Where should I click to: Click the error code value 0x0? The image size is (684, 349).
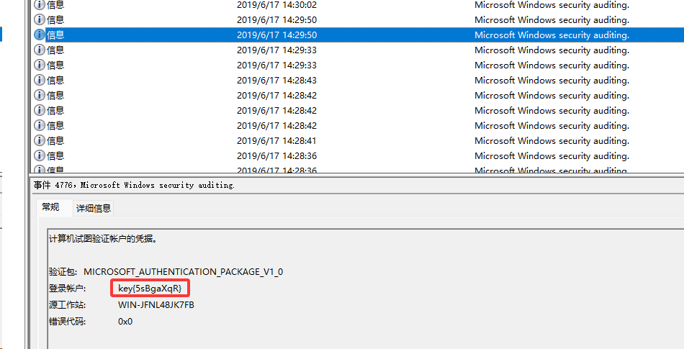point(125,322)
